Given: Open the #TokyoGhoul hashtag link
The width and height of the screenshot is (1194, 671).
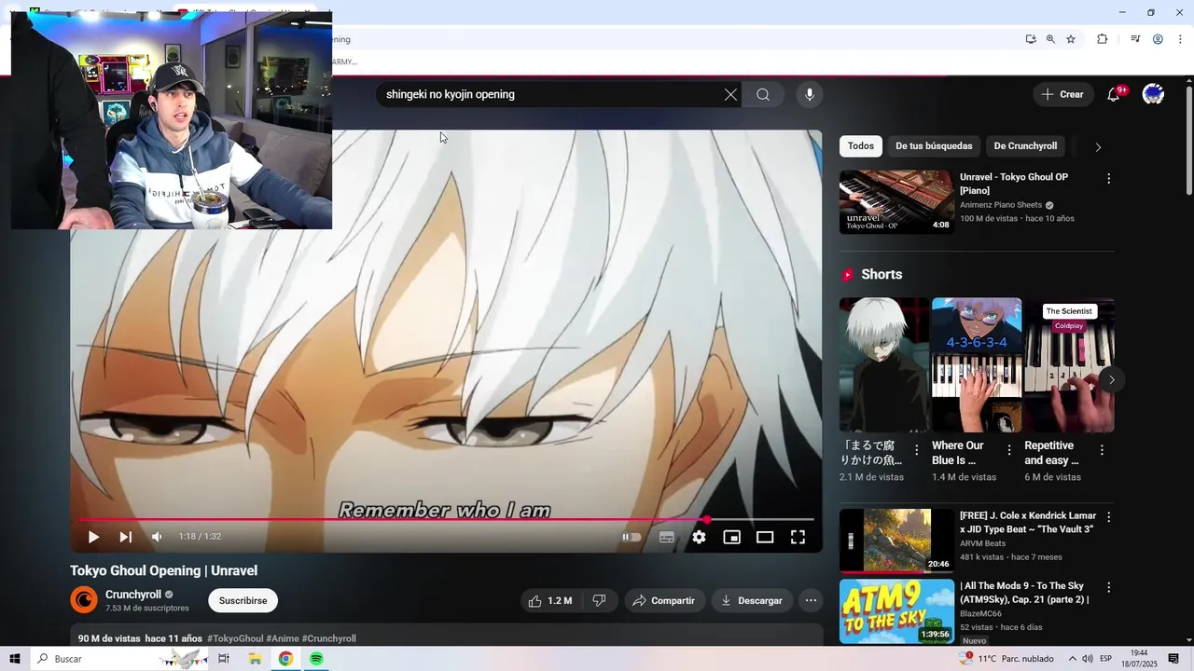Looking at the screenshot, I should point(235,638).
